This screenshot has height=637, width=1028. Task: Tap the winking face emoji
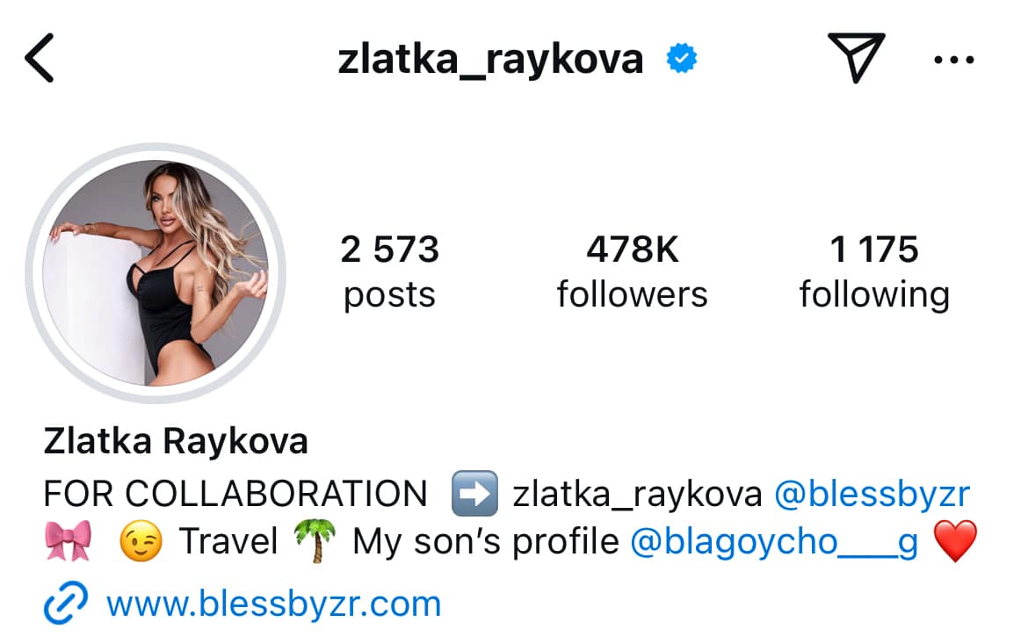click(141, 541)
